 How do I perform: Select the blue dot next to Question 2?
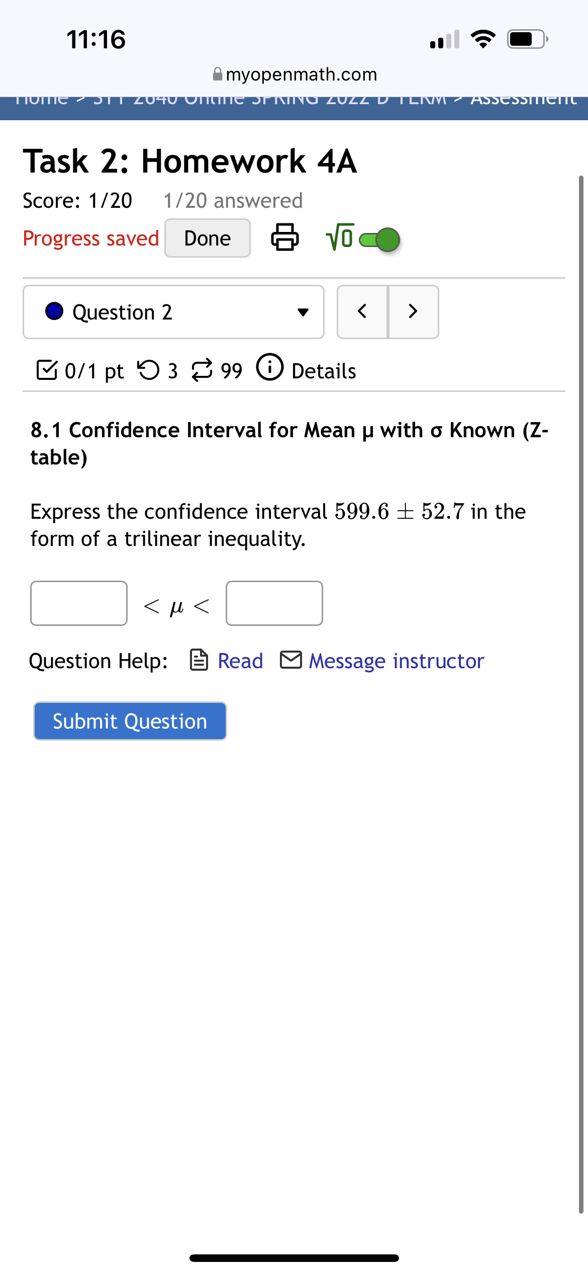click(x=54, y=311)
